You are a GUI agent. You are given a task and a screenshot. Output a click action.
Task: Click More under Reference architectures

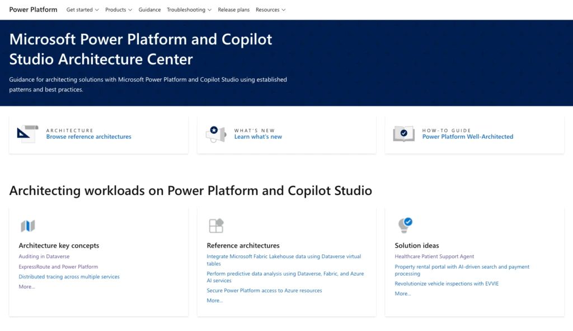(215, 301)
